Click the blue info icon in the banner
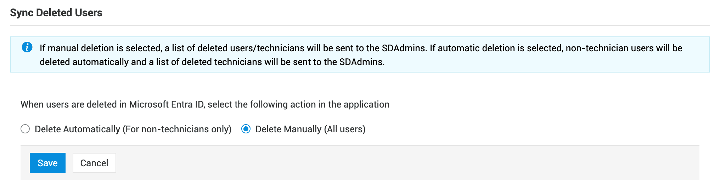Viewport: 720px width, 196px height. [x=27, y=47]
